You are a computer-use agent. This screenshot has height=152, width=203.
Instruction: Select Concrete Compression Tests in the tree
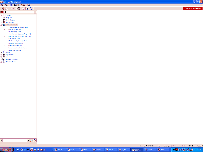tap(18, 27)
